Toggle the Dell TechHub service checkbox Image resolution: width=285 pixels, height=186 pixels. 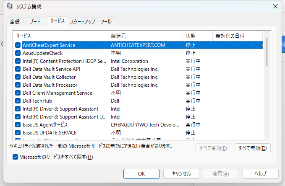coord(18,101)
